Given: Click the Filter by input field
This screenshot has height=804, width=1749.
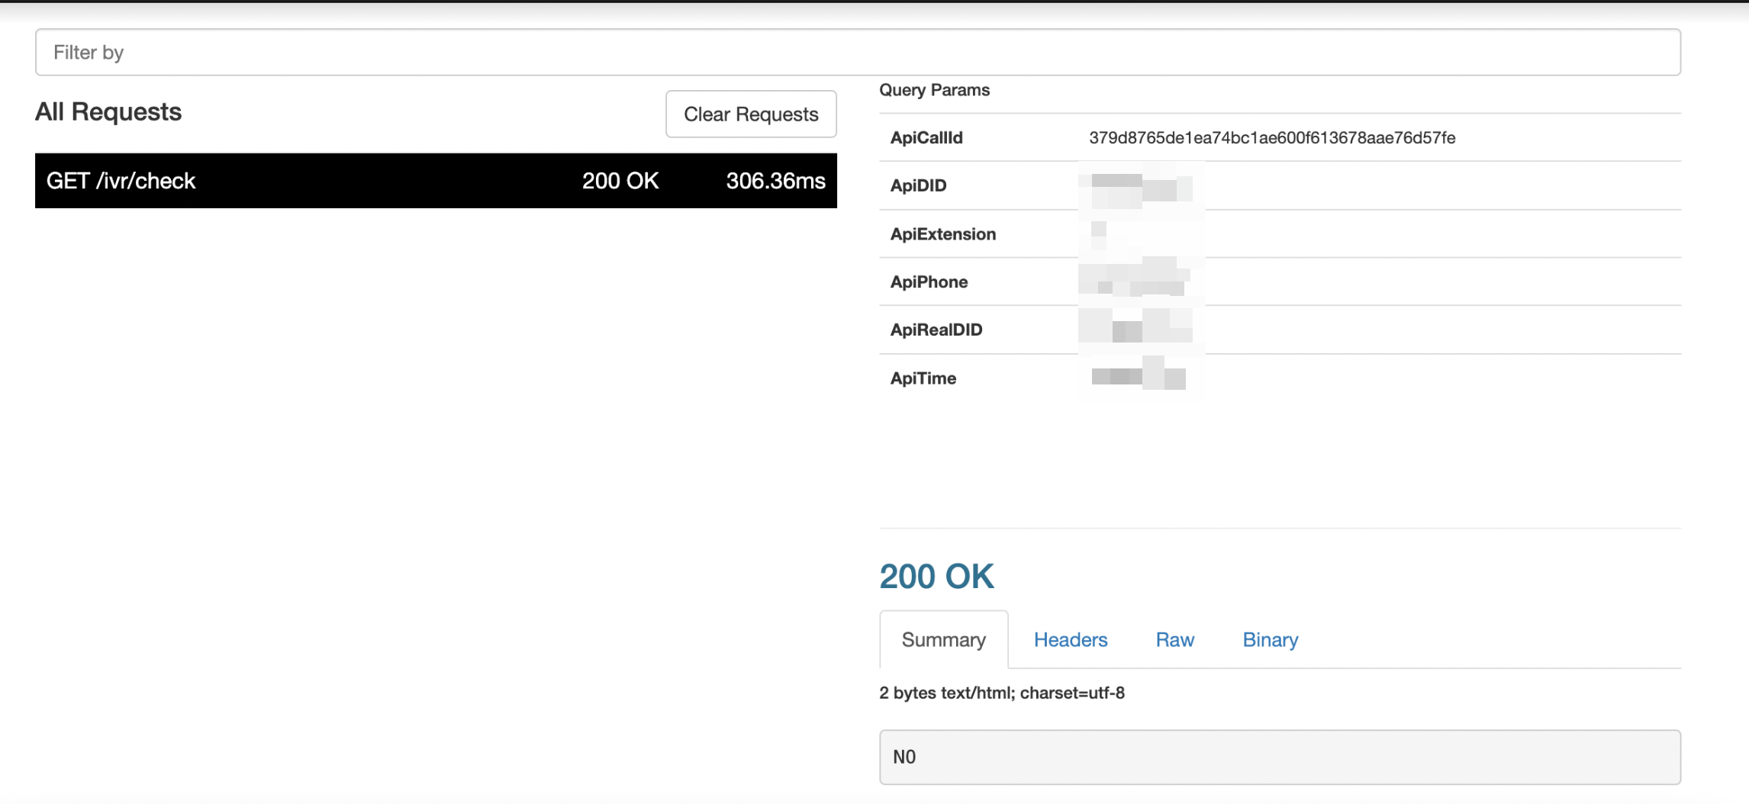Looking at the screenshot, I should 858,52.
